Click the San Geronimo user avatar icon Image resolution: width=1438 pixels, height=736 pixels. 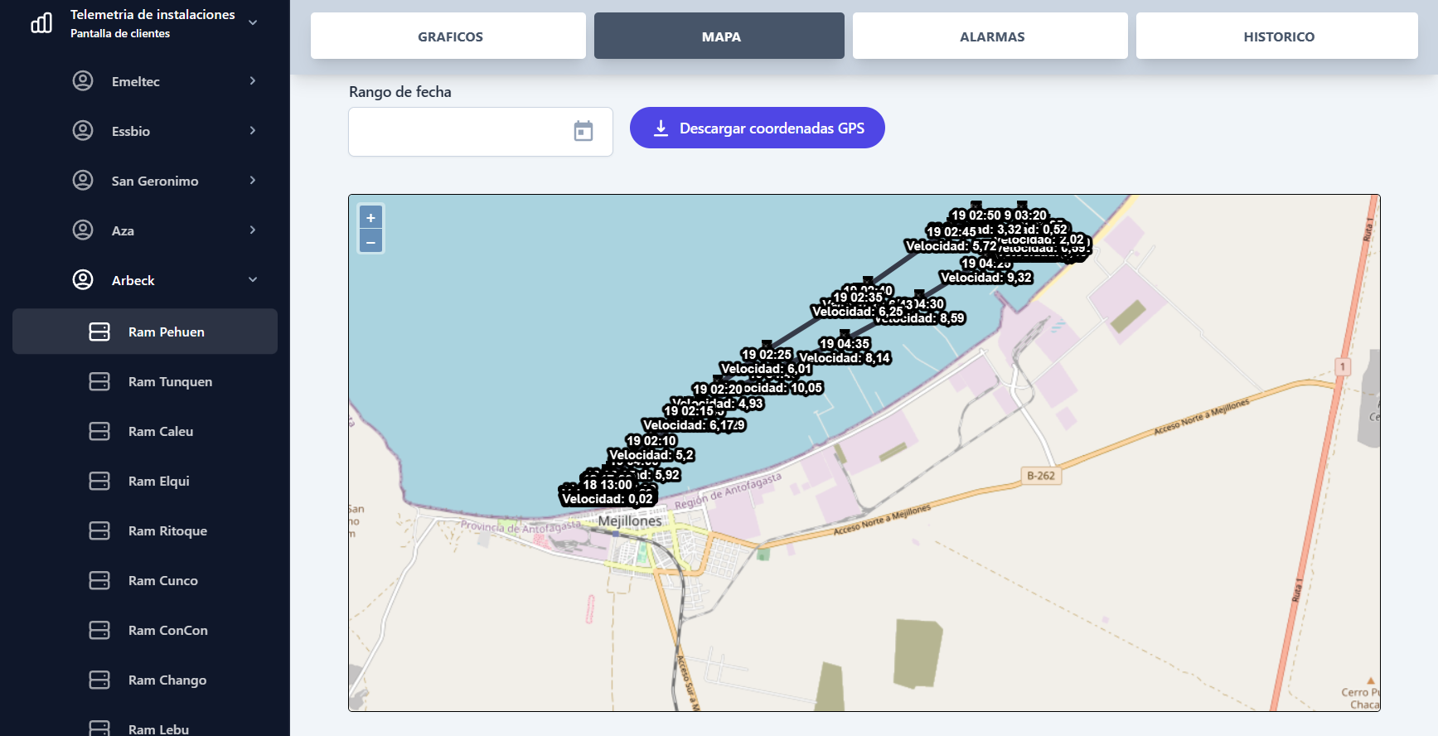click(83, 180)
